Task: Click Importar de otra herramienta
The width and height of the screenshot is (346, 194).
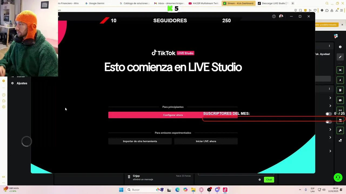Action: (x=140, y=141)
